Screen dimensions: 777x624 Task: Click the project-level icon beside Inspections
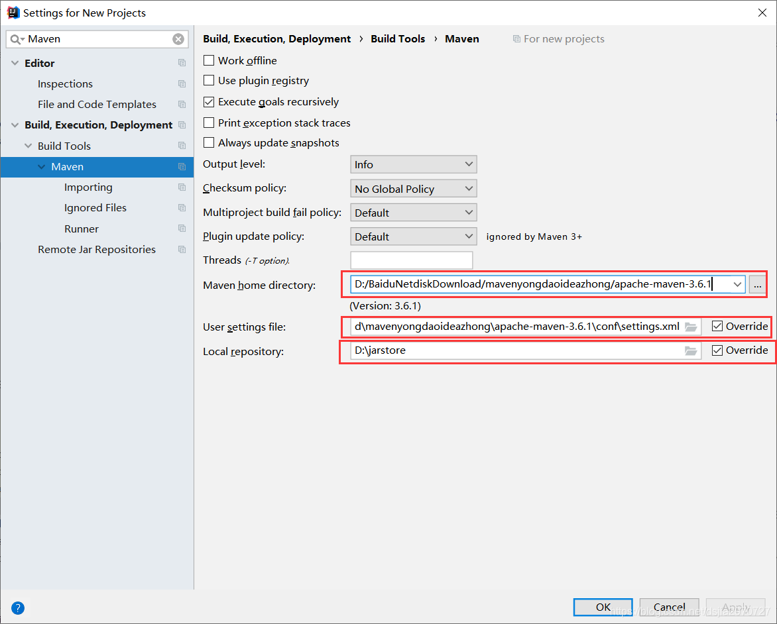pyautogui.click(x=182, y=83)
